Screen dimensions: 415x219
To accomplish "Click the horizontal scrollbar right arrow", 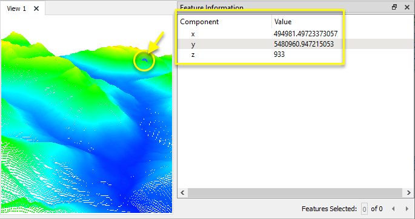I will (408, 193).
